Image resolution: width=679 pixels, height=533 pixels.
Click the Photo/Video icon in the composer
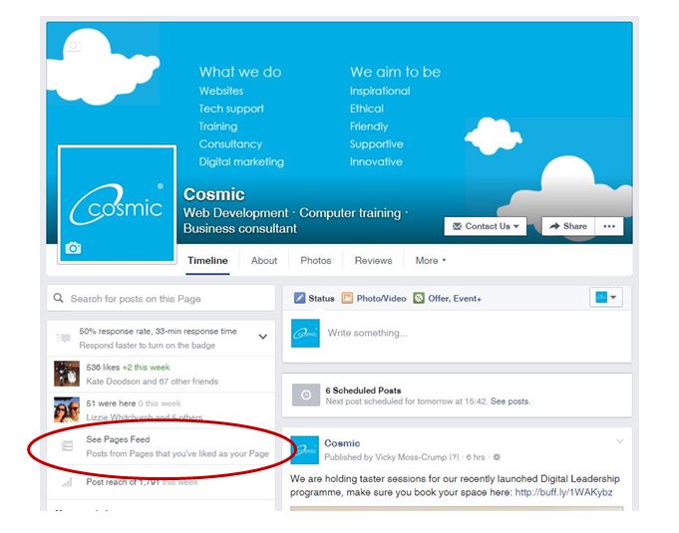pos(347,298)
